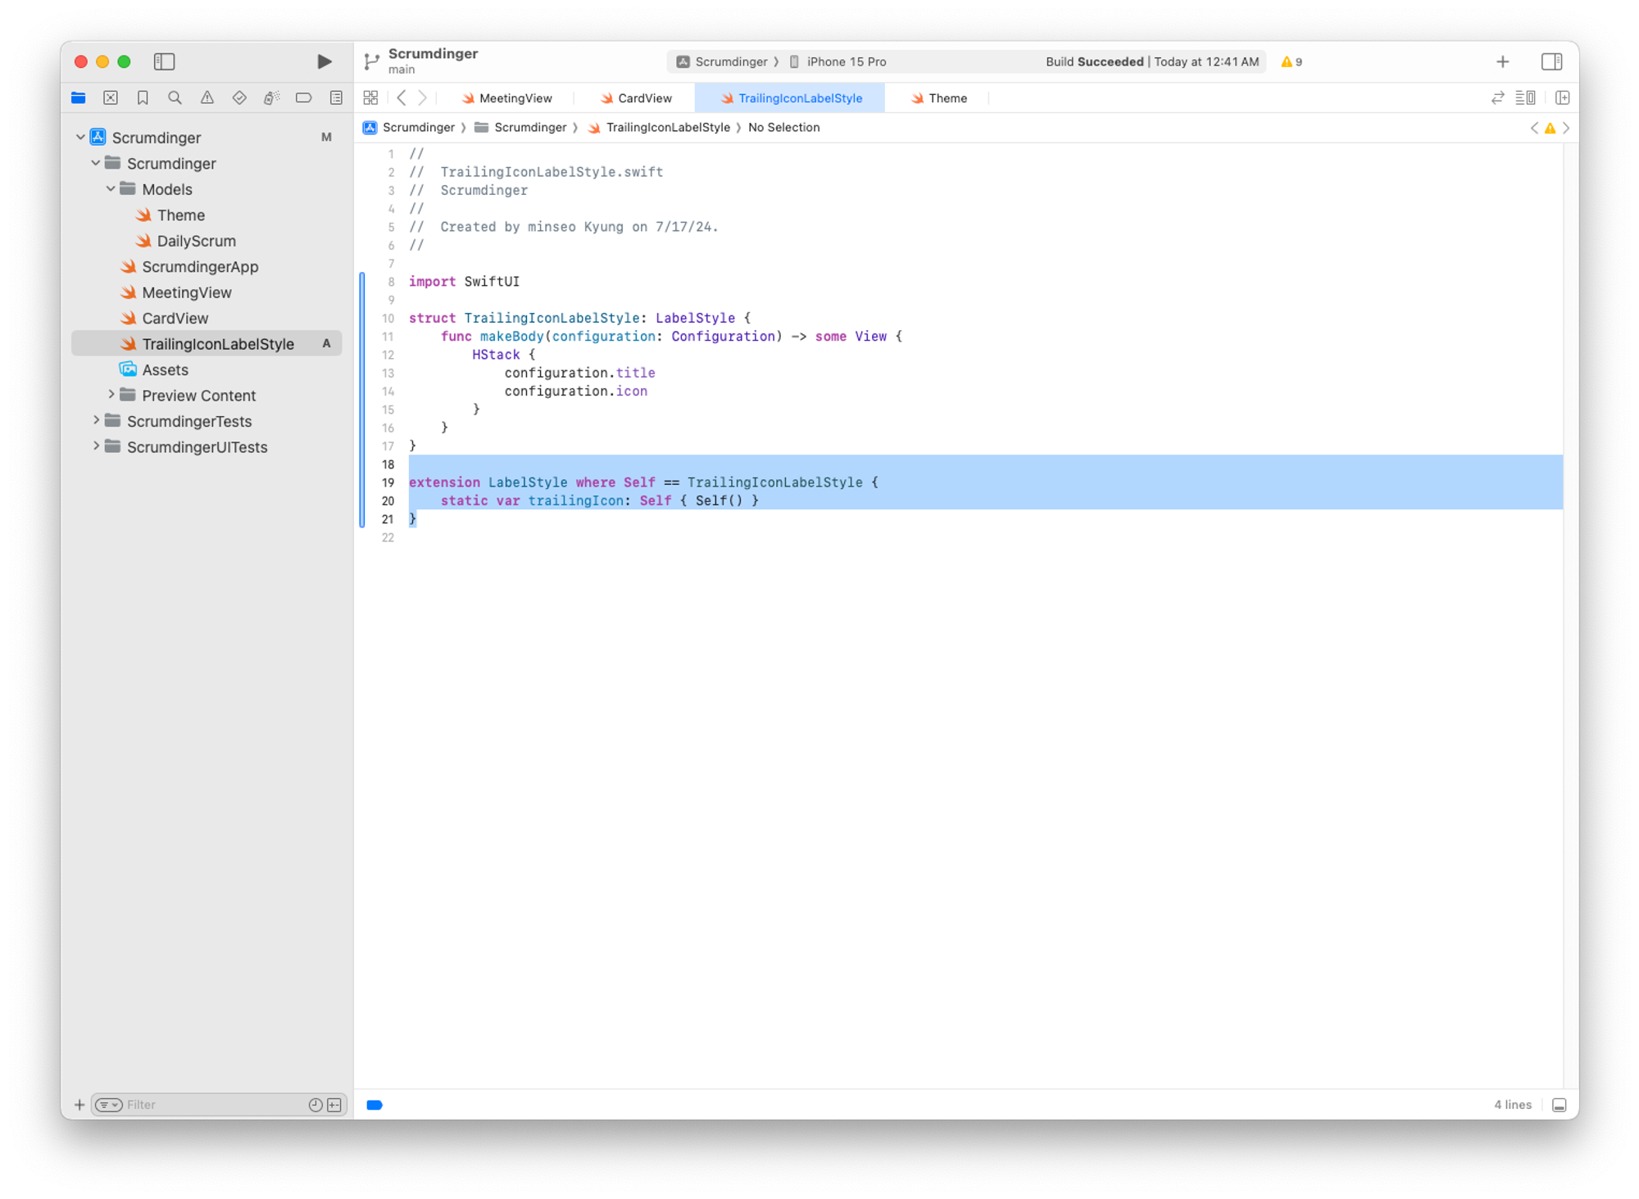
Task: Click the 9 warnings indicator
Action: click(1292, 61)
